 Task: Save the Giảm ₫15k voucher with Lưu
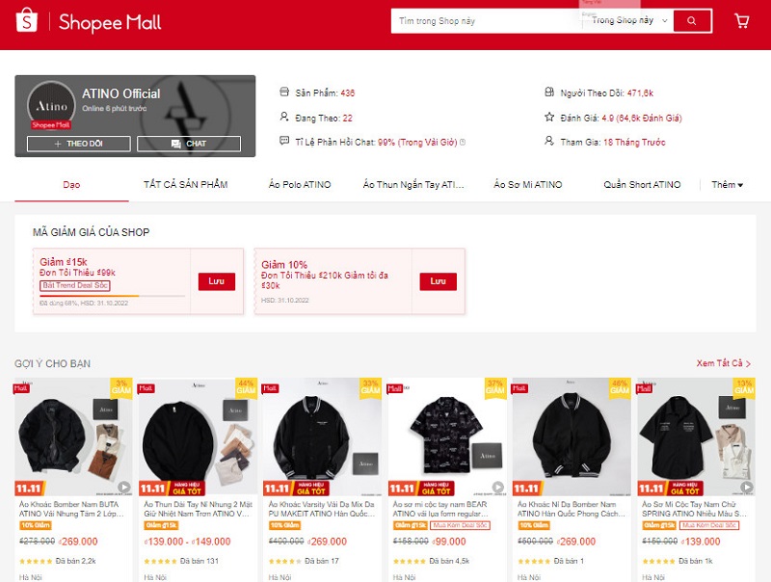point(216,281)
